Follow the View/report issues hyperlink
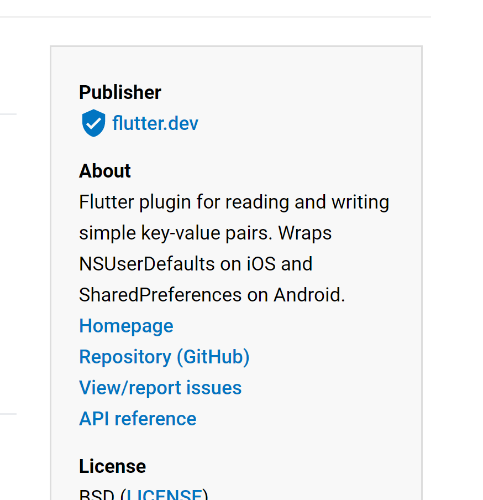Viewport: 483px width, 500px height. (x=160, y=387)
